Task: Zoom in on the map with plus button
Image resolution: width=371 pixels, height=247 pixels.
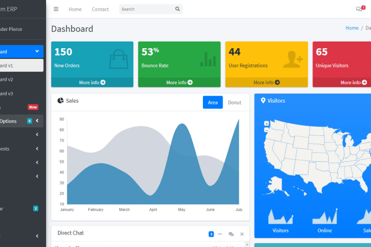Action: tap(266, 124)
